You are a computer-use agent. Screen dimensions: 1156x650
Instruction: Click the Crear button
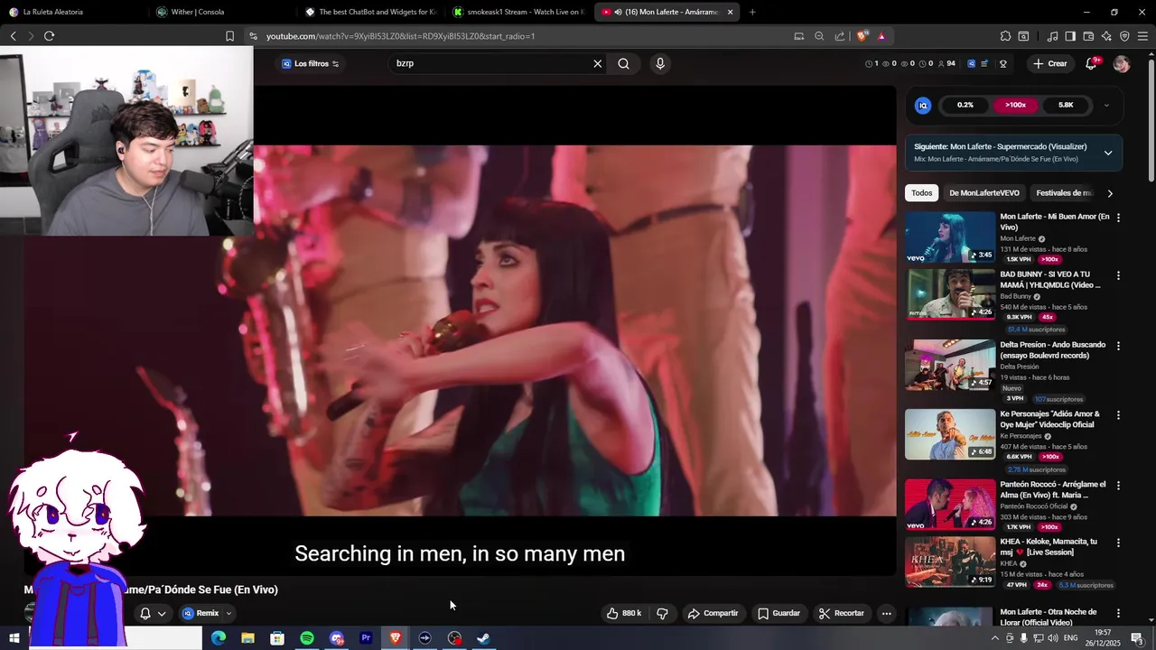(x=1050, y=63)
